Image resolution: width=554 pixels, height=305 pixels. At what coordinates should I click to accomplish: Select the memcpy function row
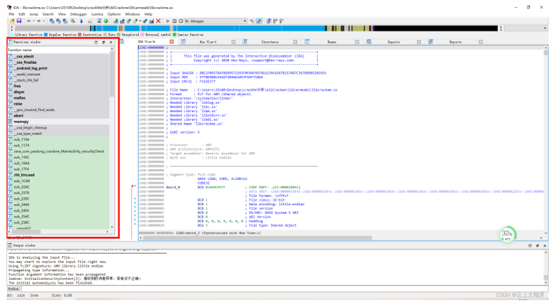[x=58, y=122]
